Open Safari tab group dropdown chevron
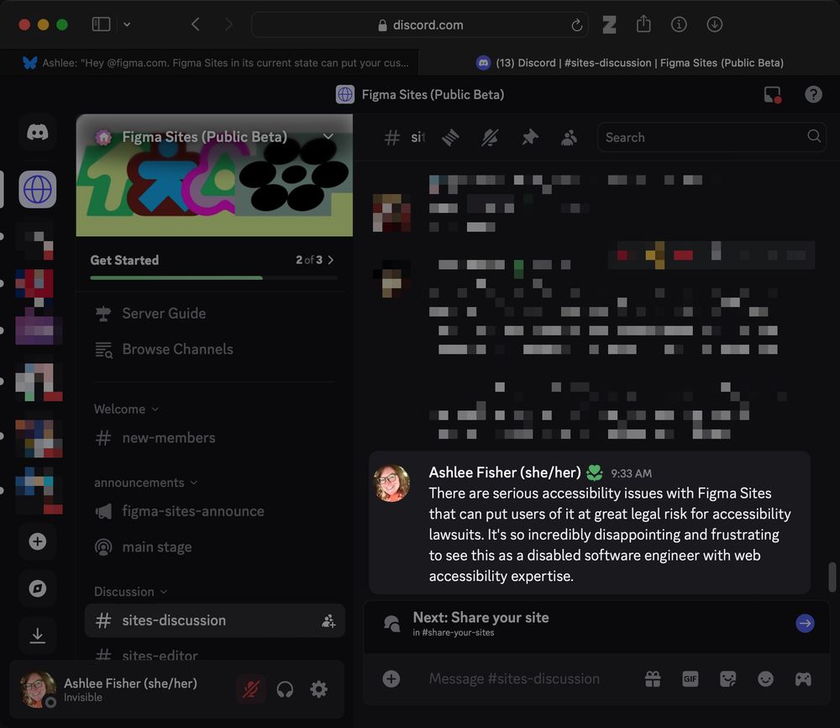This screenshot has height=728, width=840. (127, 24)
